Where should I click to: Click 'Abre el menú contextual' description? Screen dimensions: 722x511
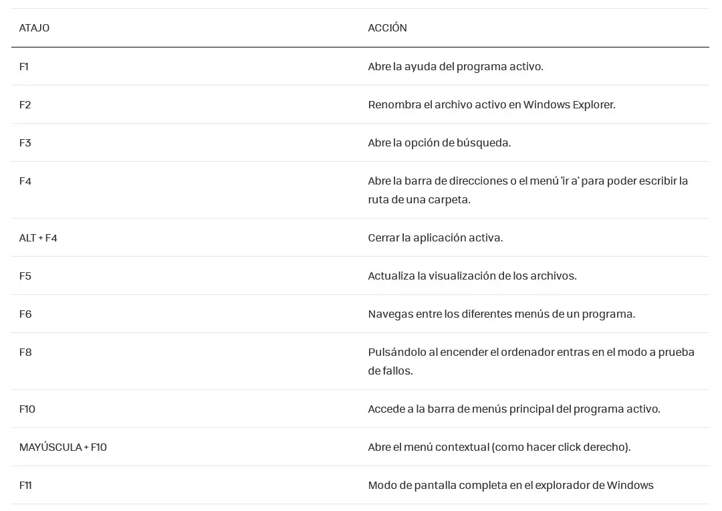coord(499,447)
